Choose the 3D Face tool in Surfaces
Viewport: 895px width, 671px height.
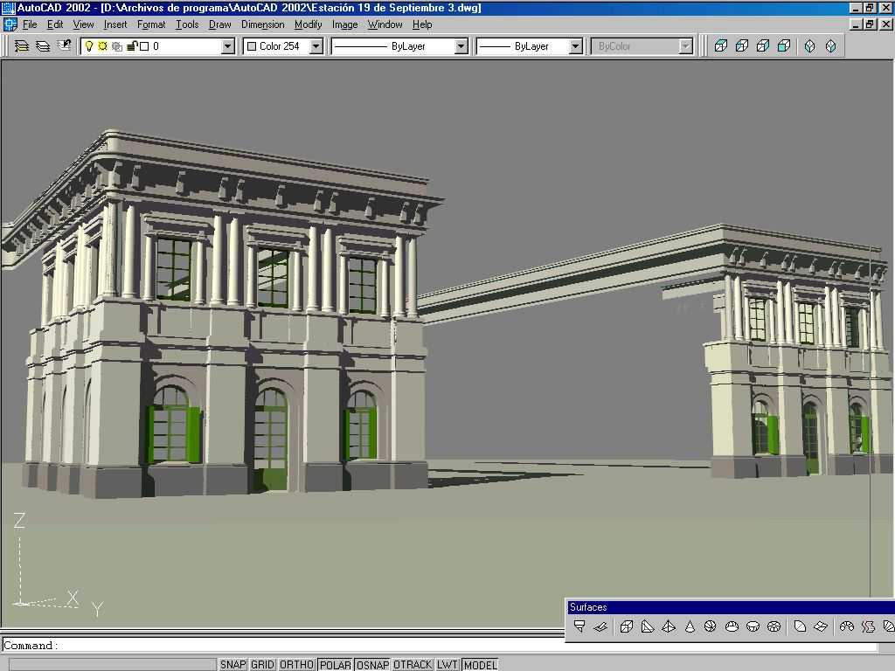click(x=600, y=626)
